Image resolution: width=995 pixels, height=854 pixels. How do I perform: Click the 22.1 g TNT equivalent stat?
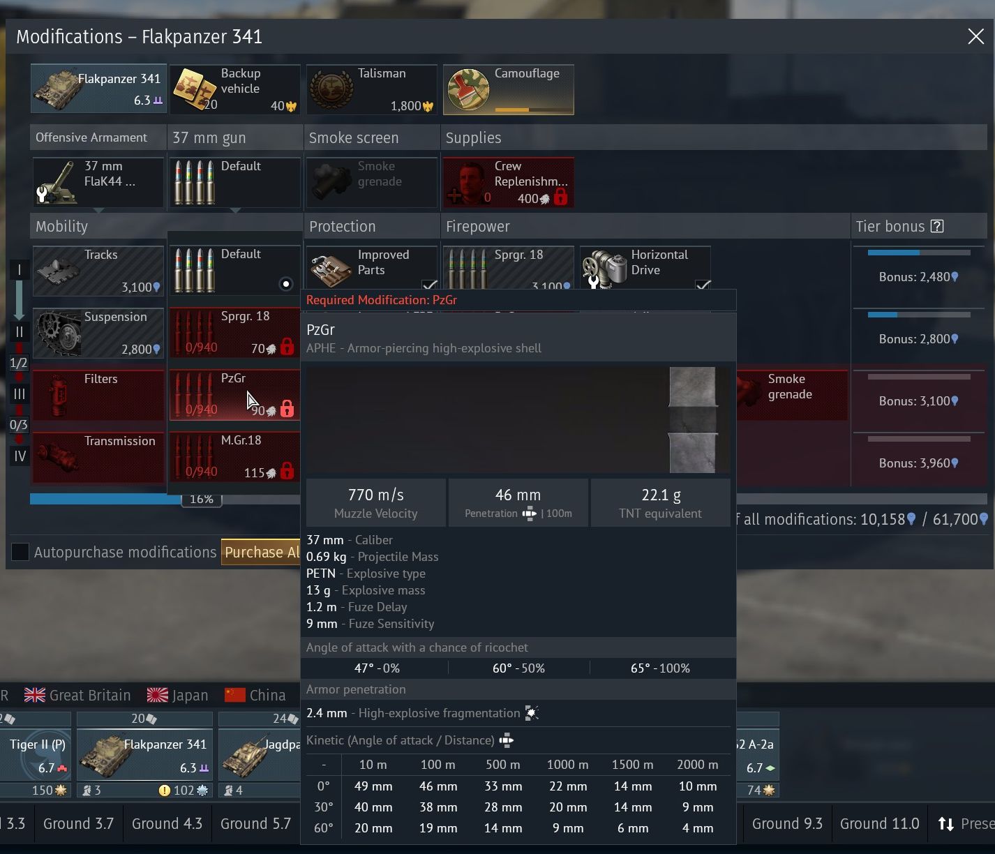coord(661,503)
